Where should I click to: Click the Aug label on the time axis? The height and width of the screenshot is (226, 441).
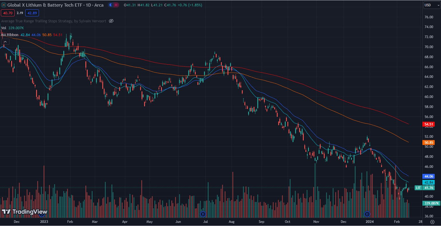(x=232, y=222)
